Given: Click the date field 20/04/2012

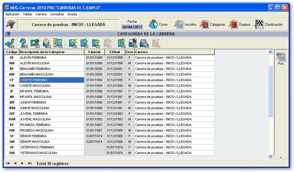Looking at the screenshot, I should [132, 27].
